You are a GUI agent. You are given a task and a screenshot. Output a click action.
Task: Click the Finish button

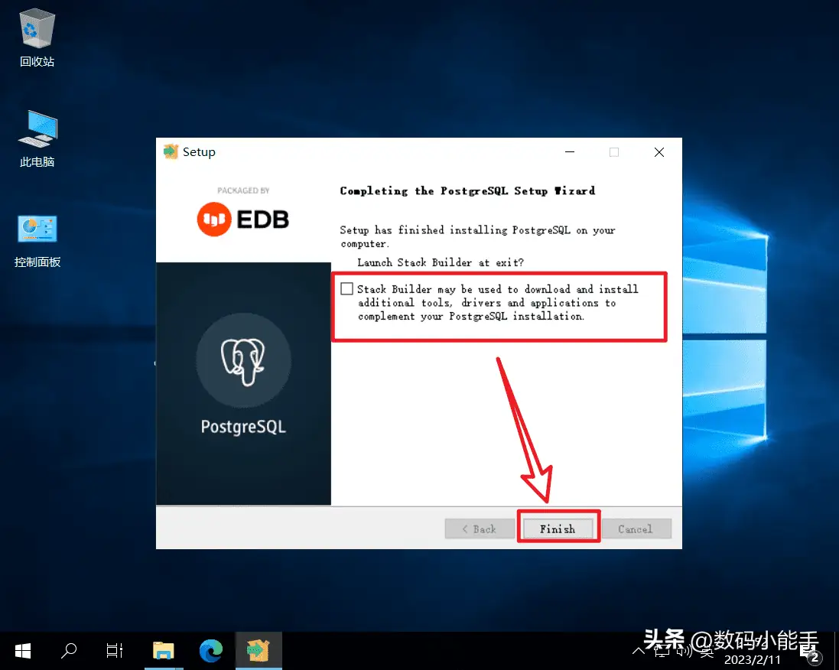point(558,529)
